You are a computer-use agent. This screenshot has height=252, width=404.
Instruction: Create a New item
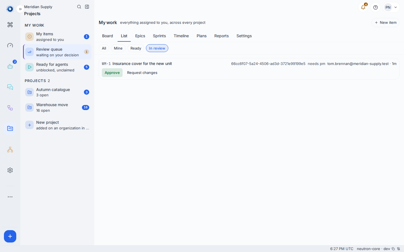(x=385, y=22)
